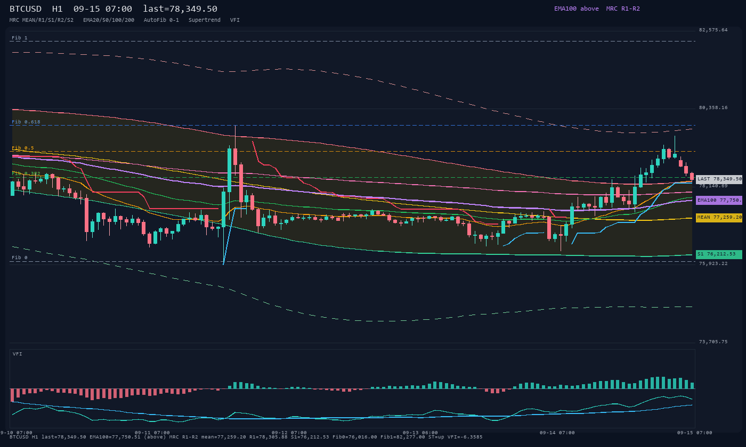Viewport: 746px width, 447px height.
Task: Click the LAST 78,349.50 price tag
Action: [719, 179]
